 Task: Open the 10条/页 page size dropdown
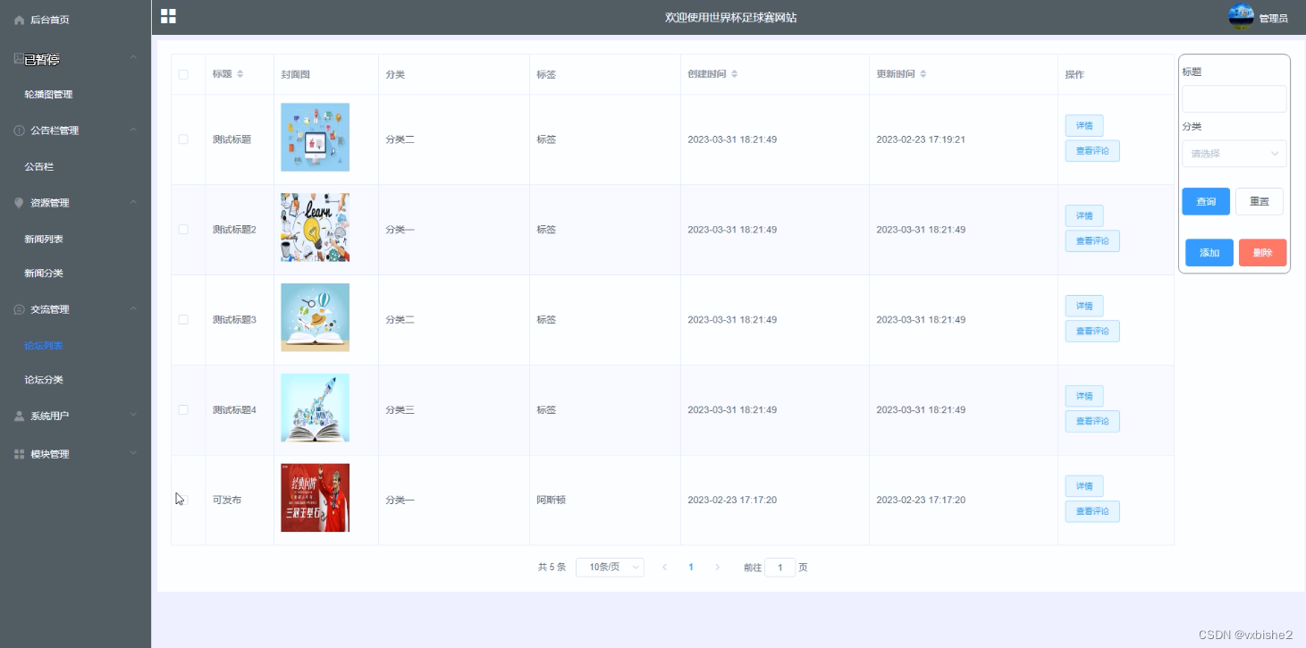click(x=610, y=567)
